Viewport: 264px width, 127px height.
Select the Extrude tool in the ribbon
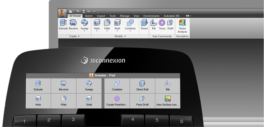[x=63, y=24]
